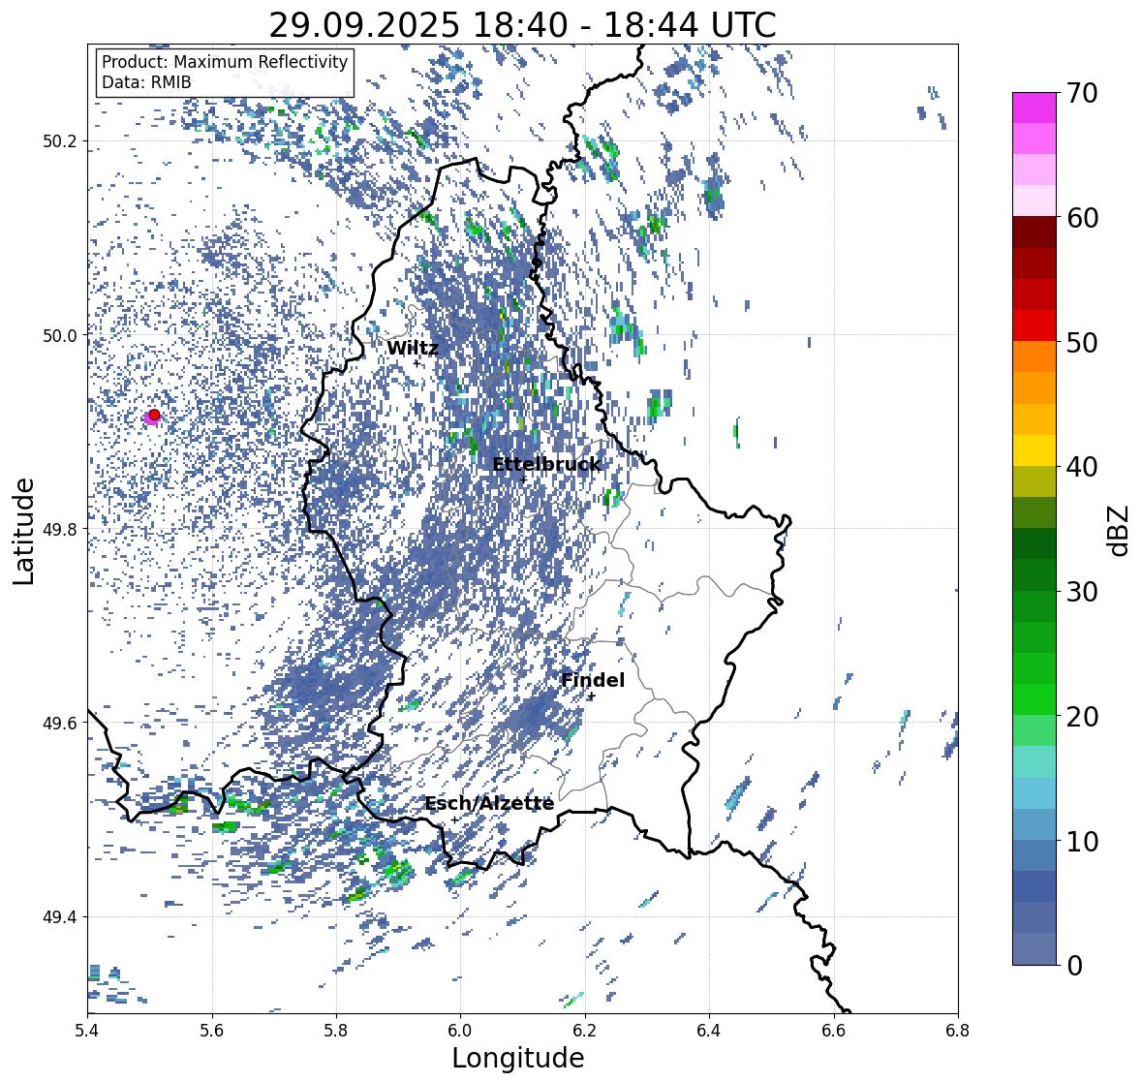Click the Latitude axis label

(x=23, y=531)
